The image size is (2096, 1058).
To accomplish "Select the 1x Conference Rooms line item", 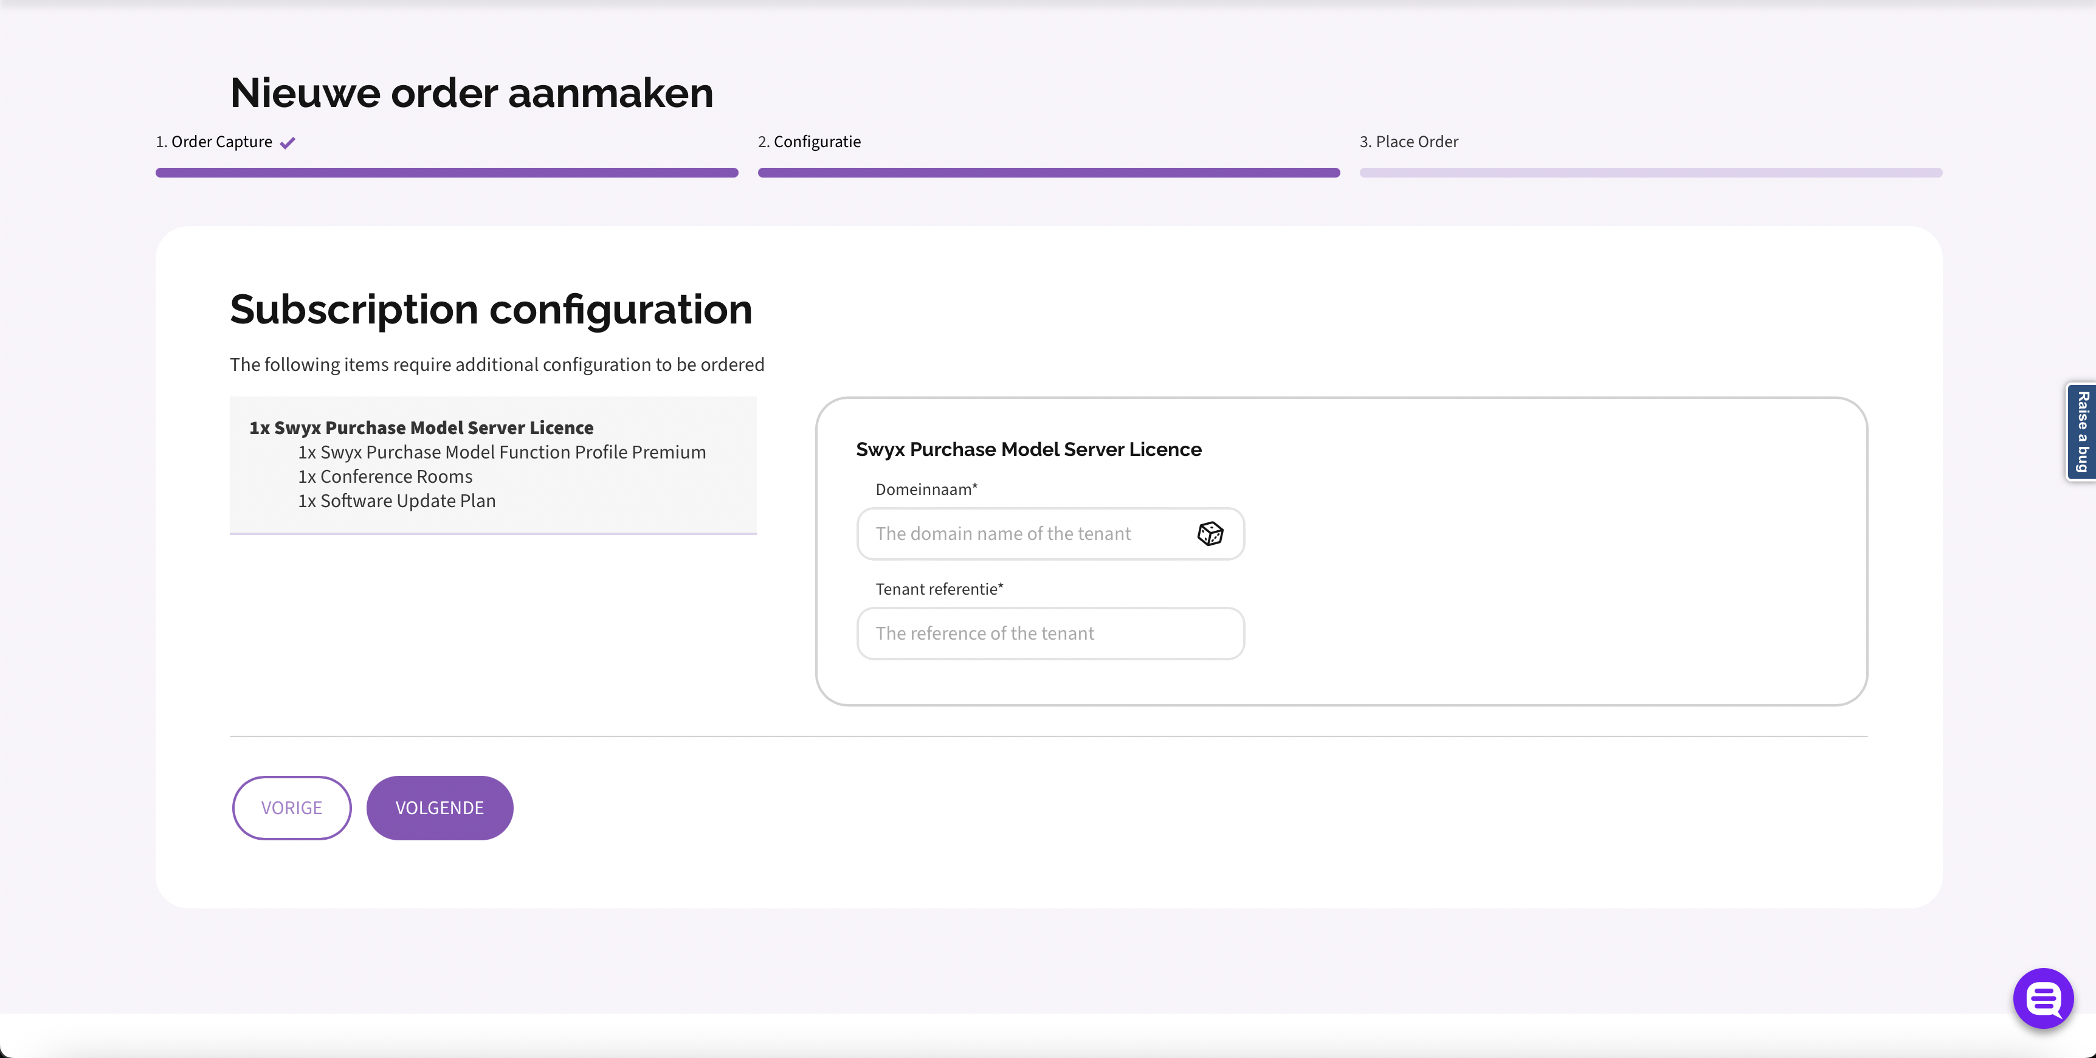I will point(385,476).
